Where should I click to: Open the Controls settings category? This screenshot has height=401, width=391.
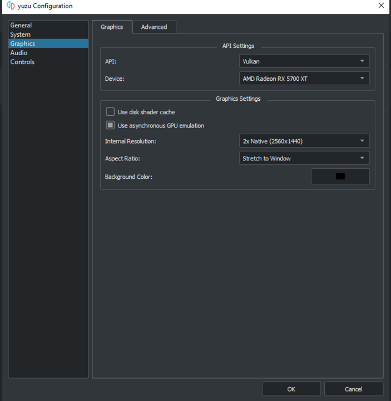(48, 62)
